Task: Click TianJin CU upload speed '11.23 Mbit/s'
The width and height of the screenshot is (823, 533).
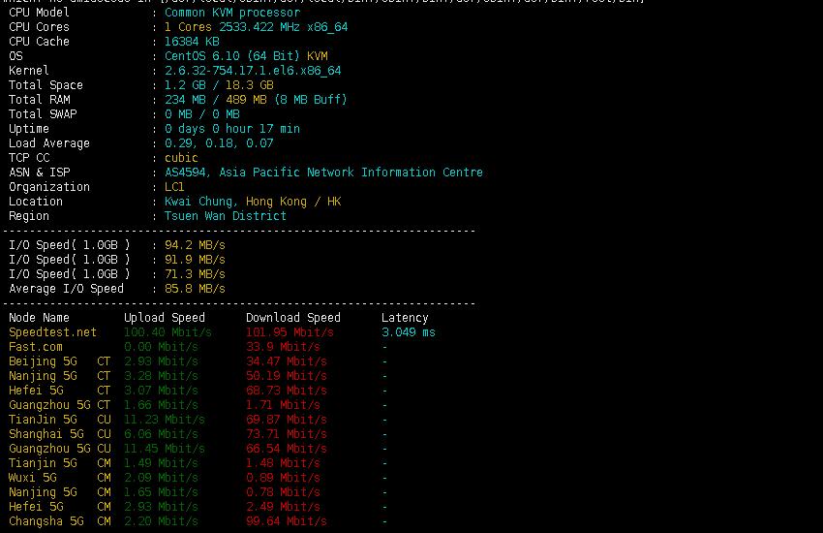Action: tap(165, 420)
